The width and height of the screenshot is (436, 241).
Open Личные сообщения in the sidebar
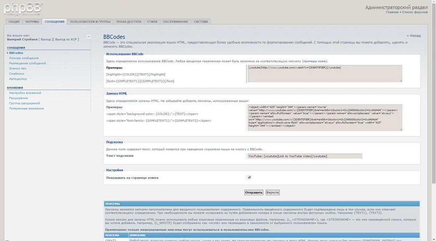(24, 58)
